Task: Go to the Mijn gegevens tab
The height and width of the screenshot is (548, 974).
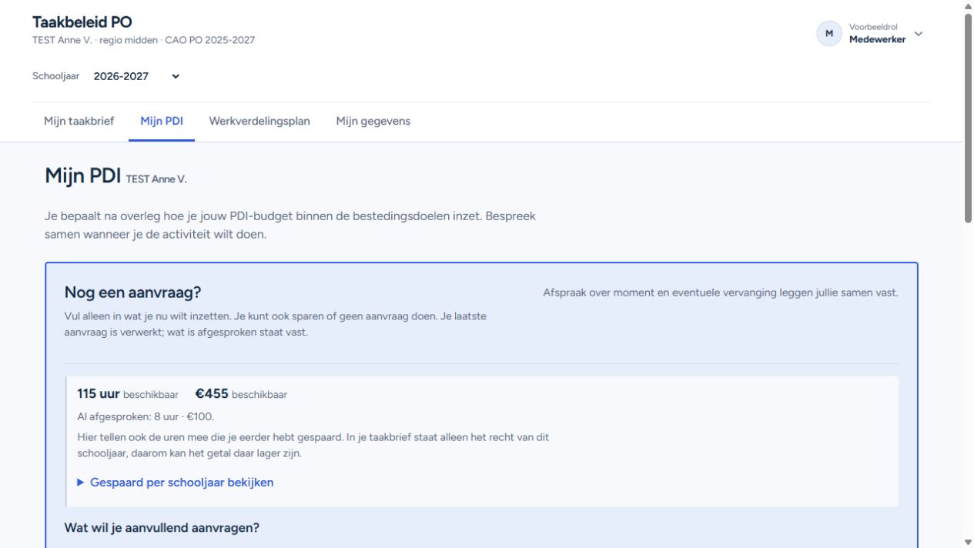Action: click(373, 121)
